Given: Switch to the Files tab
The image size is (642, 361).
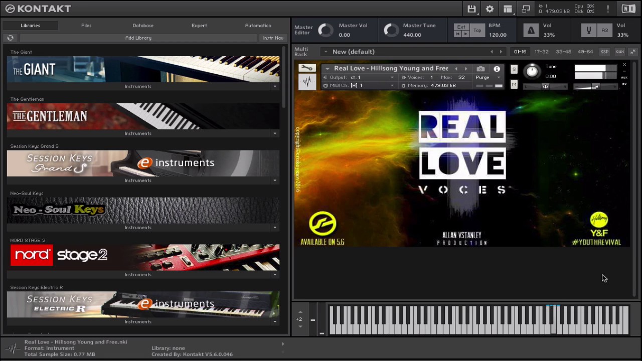Looking at the screenshot, I should [86, 26].
